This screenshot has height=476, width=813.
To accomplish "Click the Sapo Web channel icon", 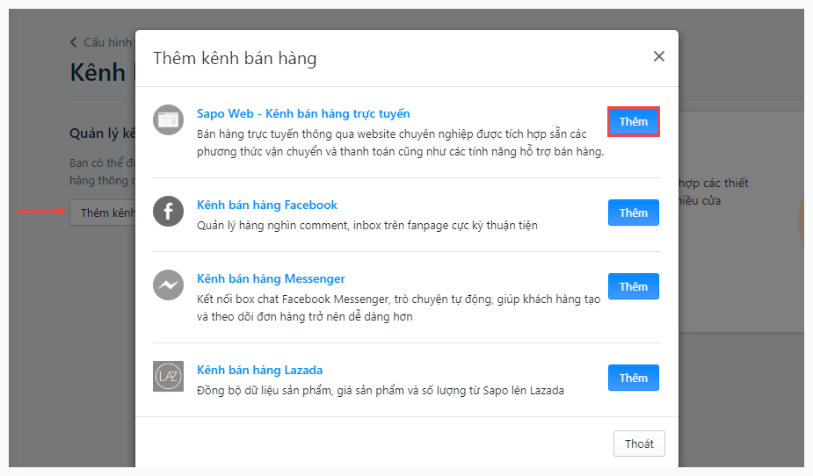I will click(x=168, y=120).
